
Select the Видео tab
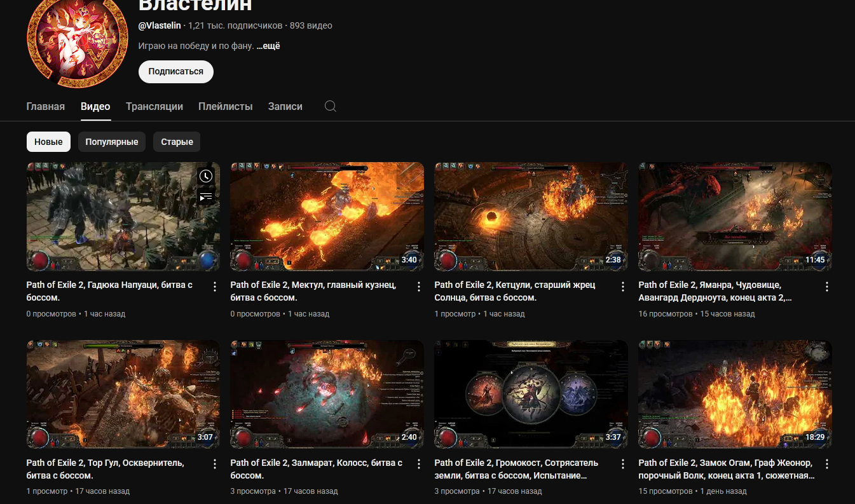[95, 106]
